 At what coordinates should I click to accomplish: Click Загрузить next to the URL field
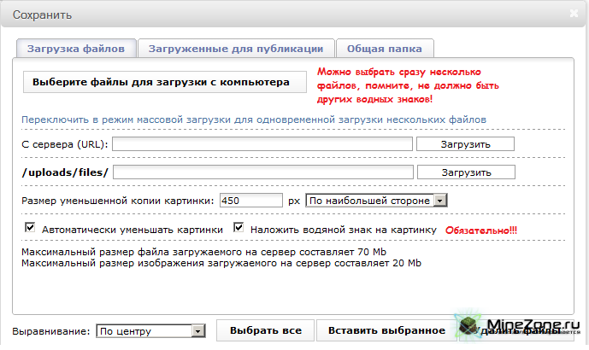click(x=465, y=144)
